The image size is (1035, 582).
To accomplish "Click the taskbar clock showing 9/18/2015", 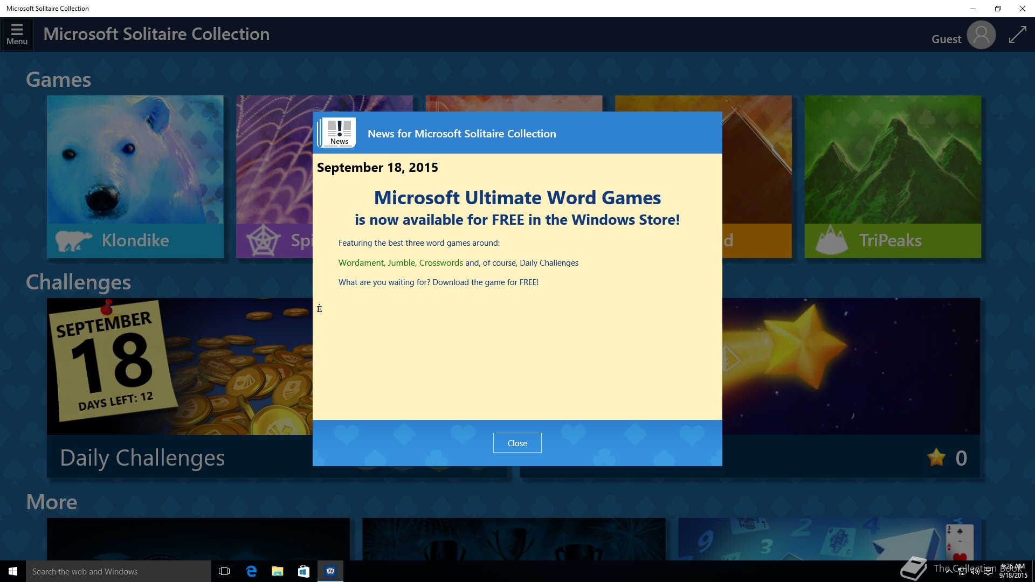I will click(x=1013, y=571).
